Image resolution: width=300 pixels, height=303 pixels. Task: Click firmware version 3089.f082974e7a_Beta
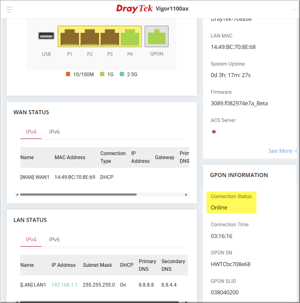239,103
